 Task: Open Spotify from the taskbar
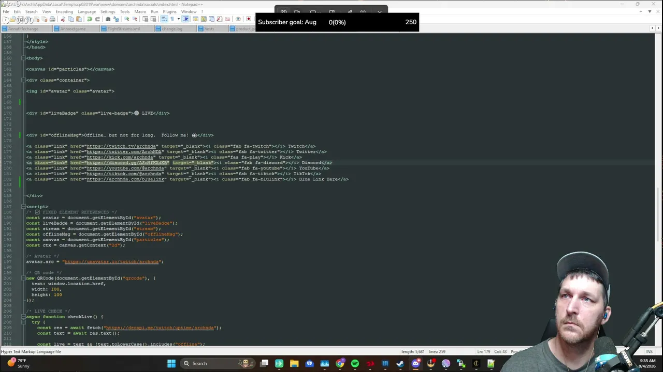coord(355,363)
